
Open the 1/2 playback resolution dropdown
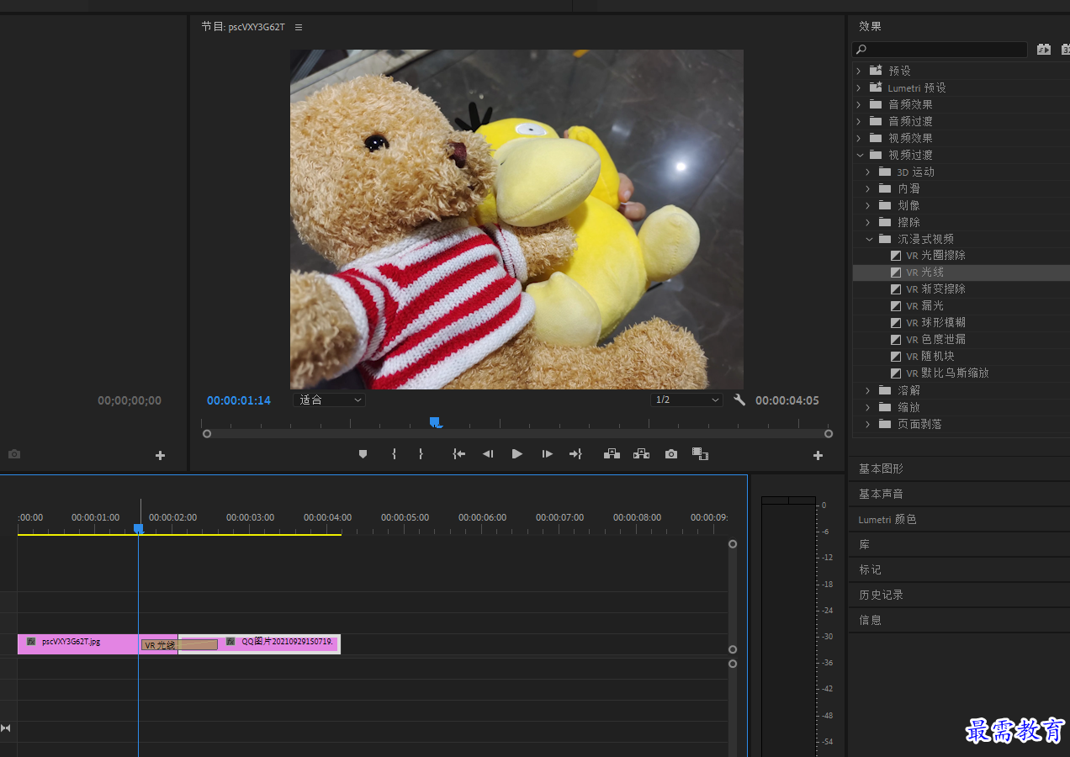(x=686, y=400)
